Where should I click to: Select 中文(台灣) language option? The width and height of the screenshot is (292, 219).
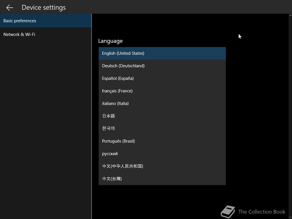(x=162, y=179)
